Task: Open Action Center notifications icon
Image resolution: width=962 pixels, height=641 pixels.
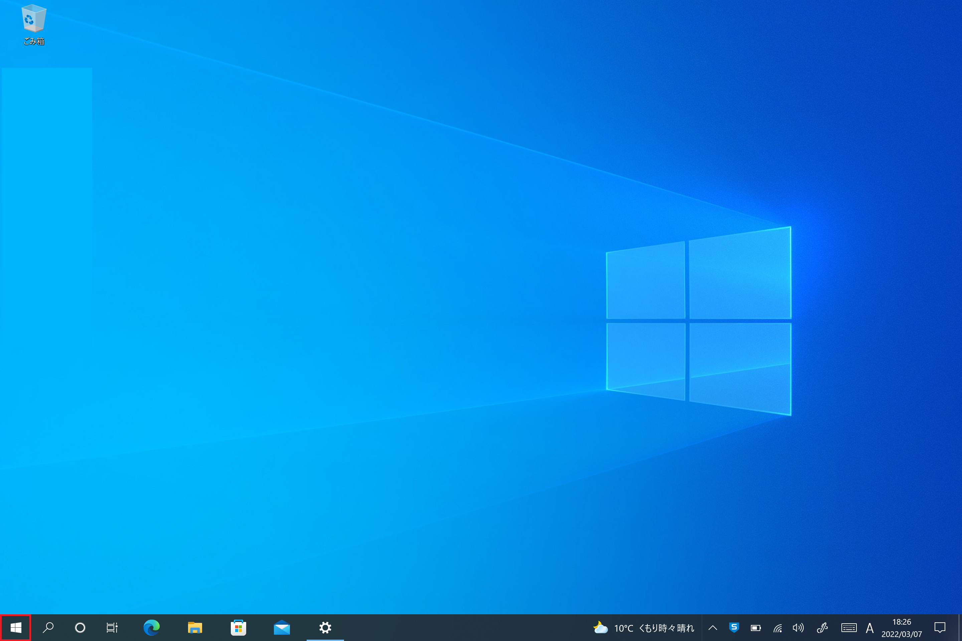Action: click(940, 628)
